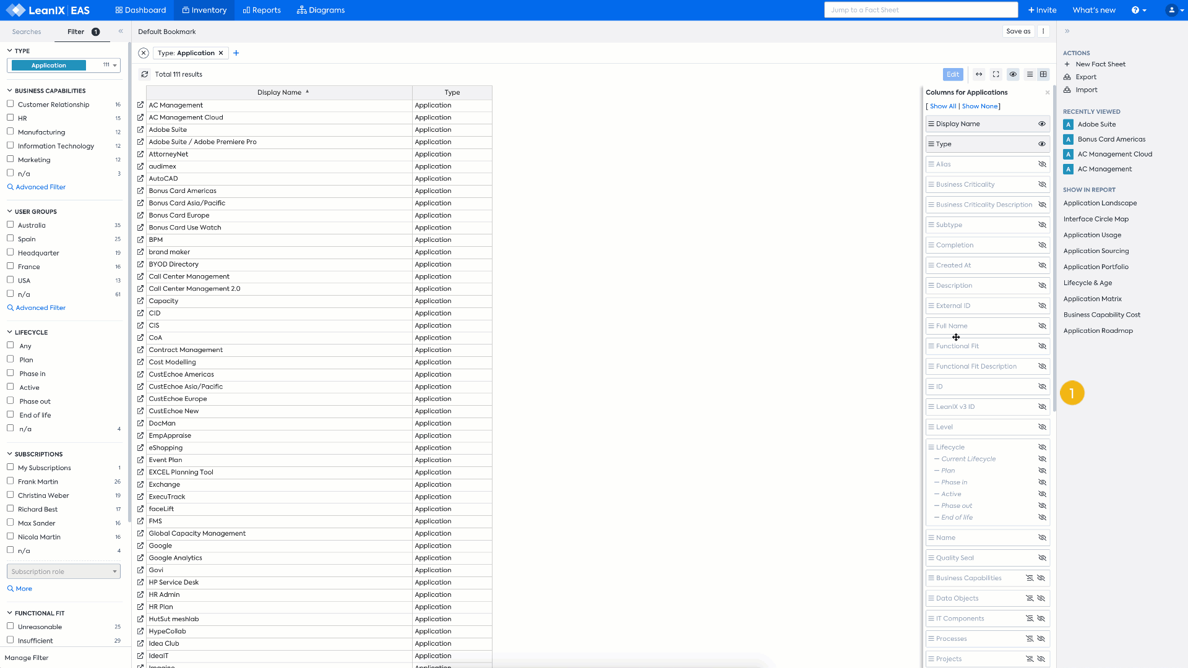The height and width of the screenshot is (668, 1188).
Task: Open bookmark options three-dot menu
Action: pyautogui.click(x=1043, y=32)
